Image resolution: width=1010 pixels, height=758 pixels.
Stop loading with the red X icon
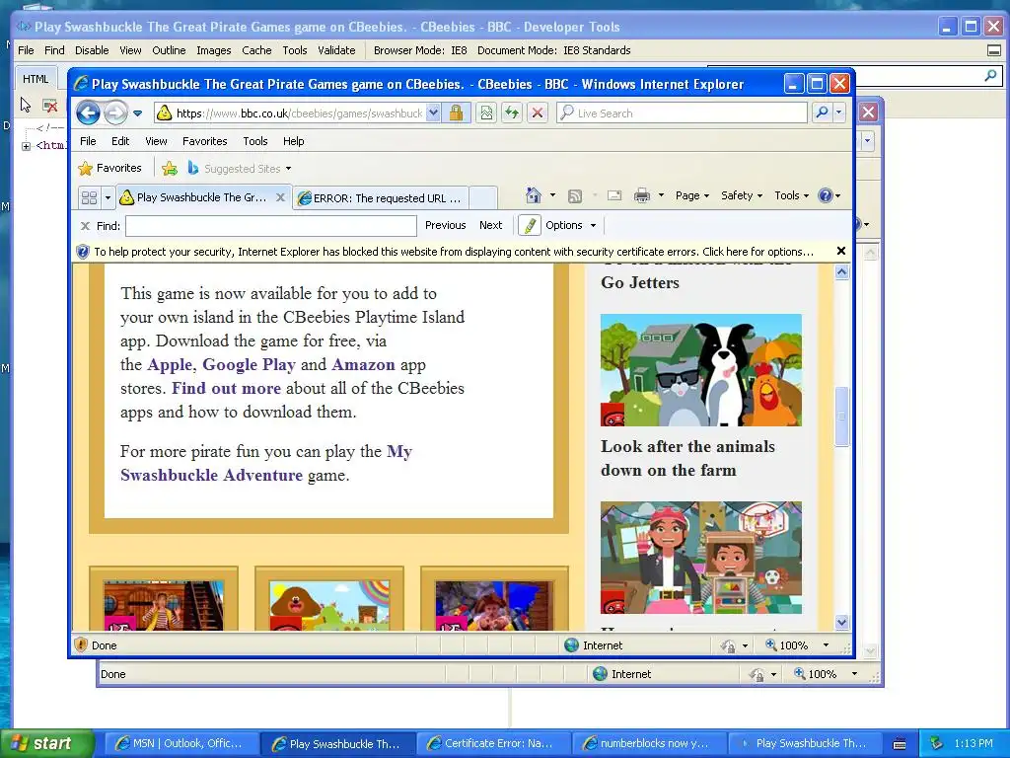tap(538, 113)
